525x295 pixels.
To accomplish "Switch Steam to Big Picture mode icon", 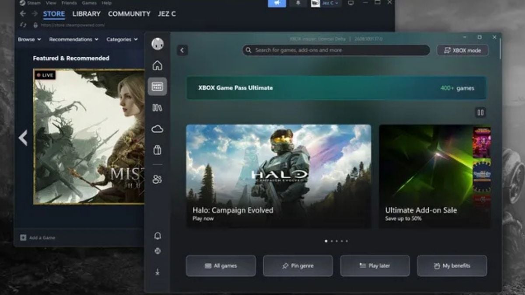I will point(351,3).
